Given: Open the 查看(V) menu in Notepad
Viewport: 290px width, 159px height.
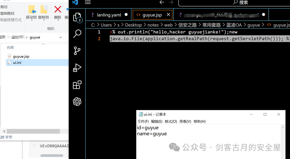Looking at the screenshot, I should coord(185,121).
